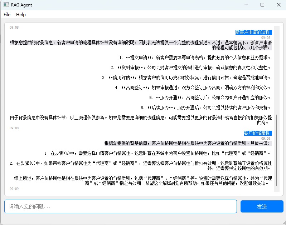The image size is (286, 225).
Task: Focus the 请输入您的问题 input field
Action: pyautogui.click(x=121, y=206)
